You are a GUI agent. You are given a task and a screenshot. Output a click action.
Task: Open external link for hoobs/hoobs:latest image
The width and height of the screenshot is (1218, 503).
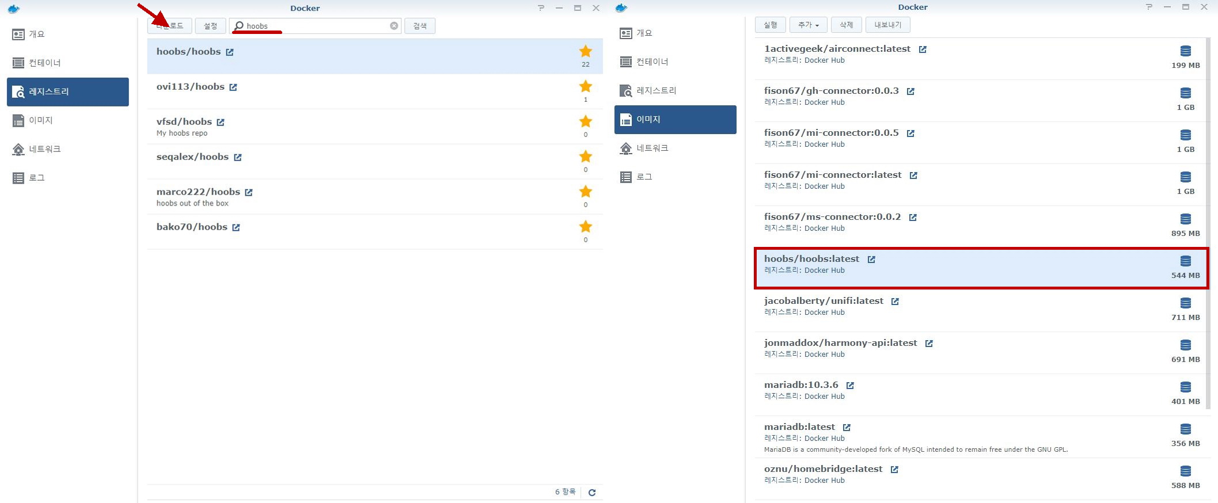click(x=871, y=260)
